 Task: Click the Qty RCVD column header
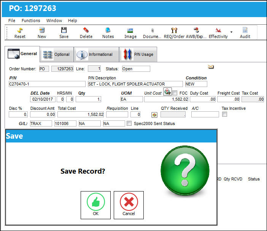[x=233, y=179]
